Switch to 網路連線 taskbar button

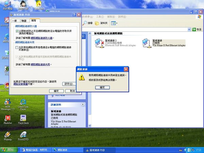click(67, 150)
